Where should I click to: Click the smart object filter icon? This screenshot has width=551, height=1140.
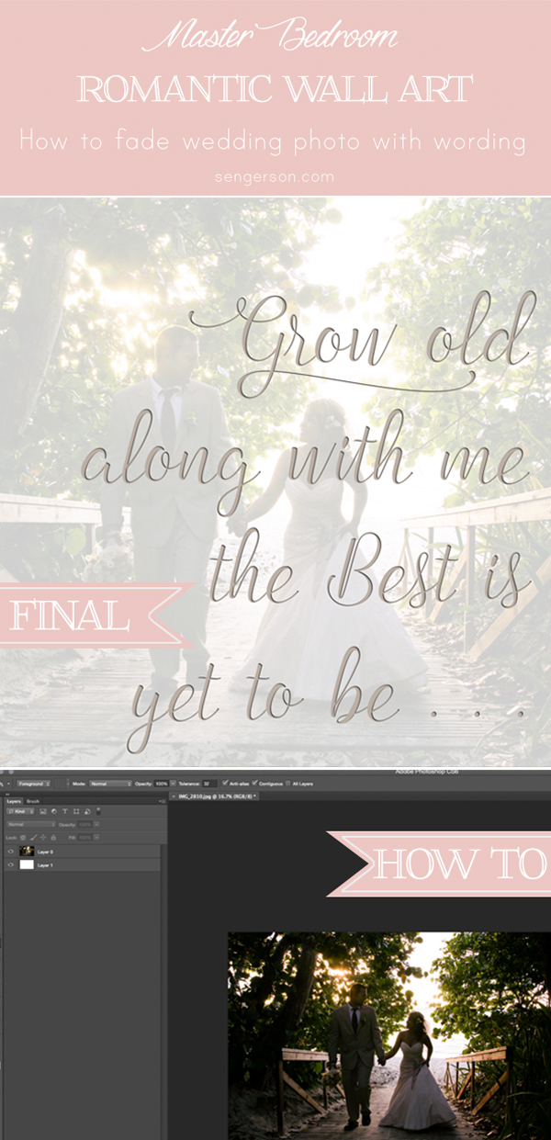(86, 811)
